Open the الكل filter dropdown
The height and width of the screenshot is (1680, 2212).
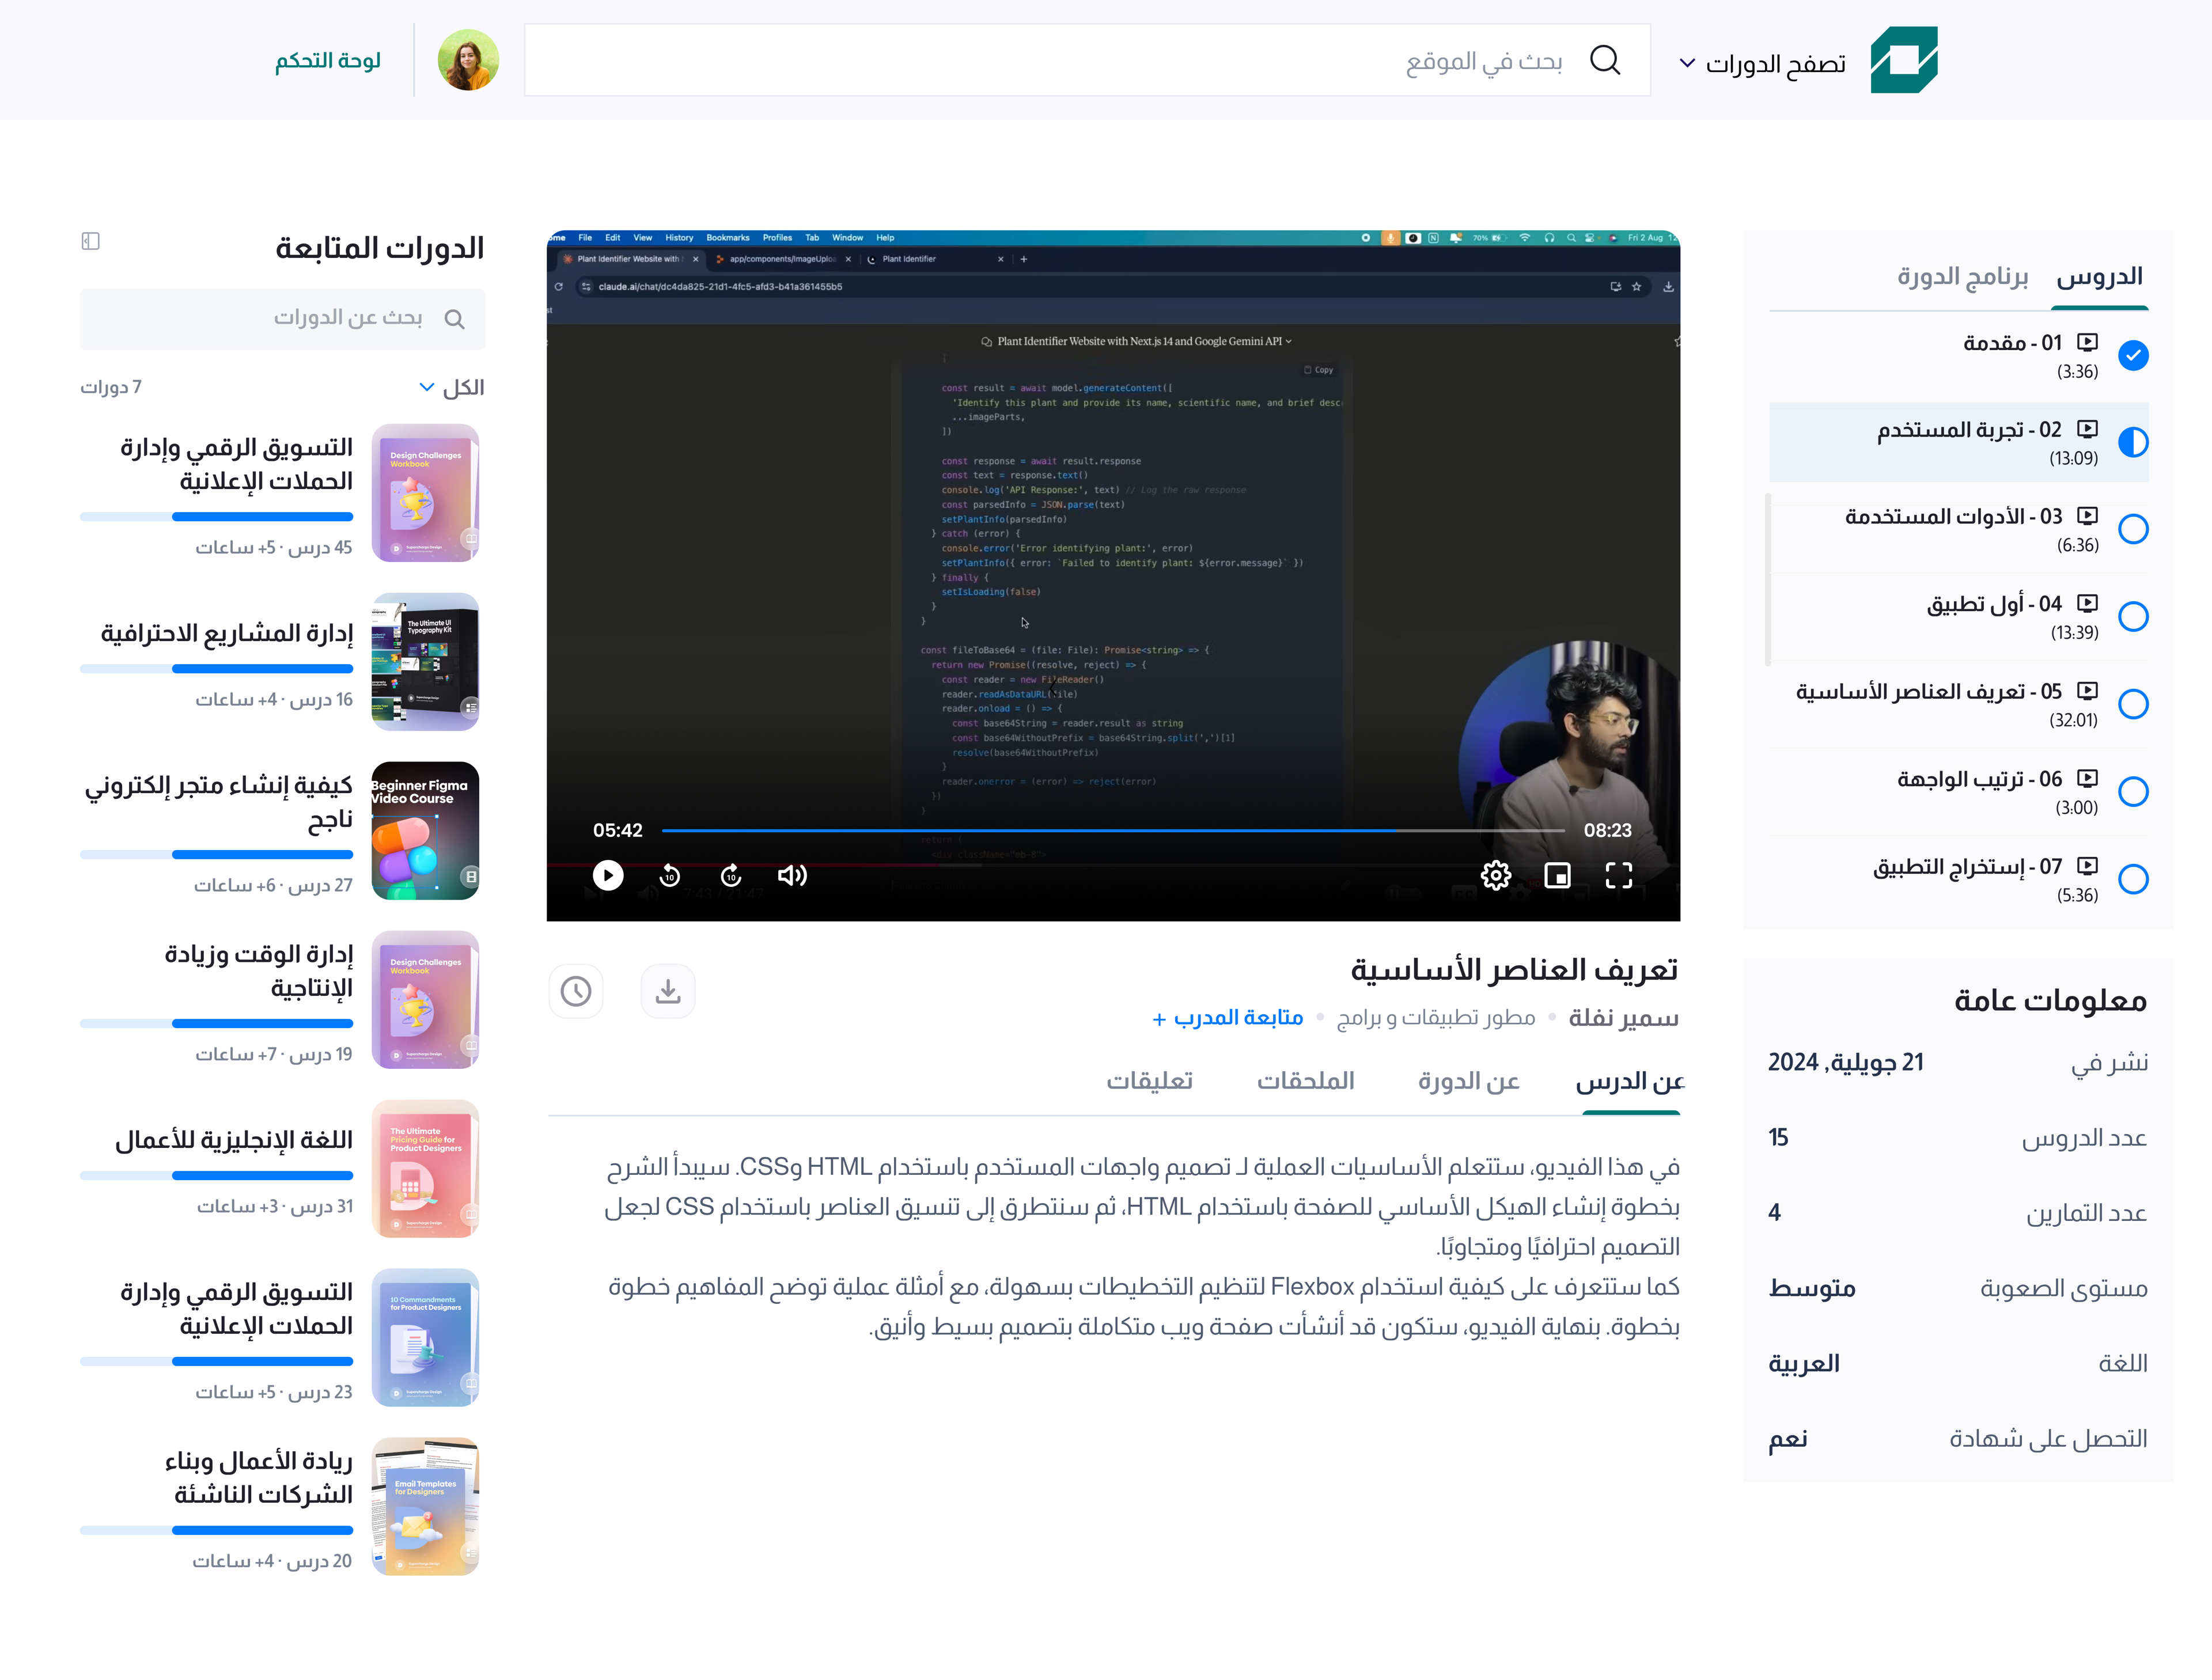[451, 387]
